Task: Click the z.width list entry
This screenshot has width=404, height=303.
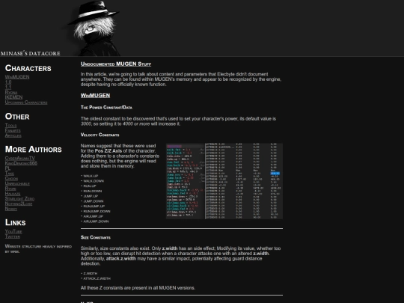Action: click(x=89, y=273)
